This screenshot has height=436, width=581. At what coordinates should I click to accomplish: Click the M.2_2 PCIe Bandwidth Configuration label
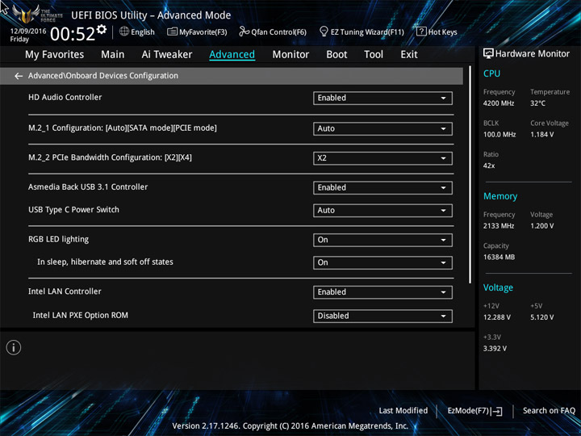pyautogui.click(x=110, y=157)
